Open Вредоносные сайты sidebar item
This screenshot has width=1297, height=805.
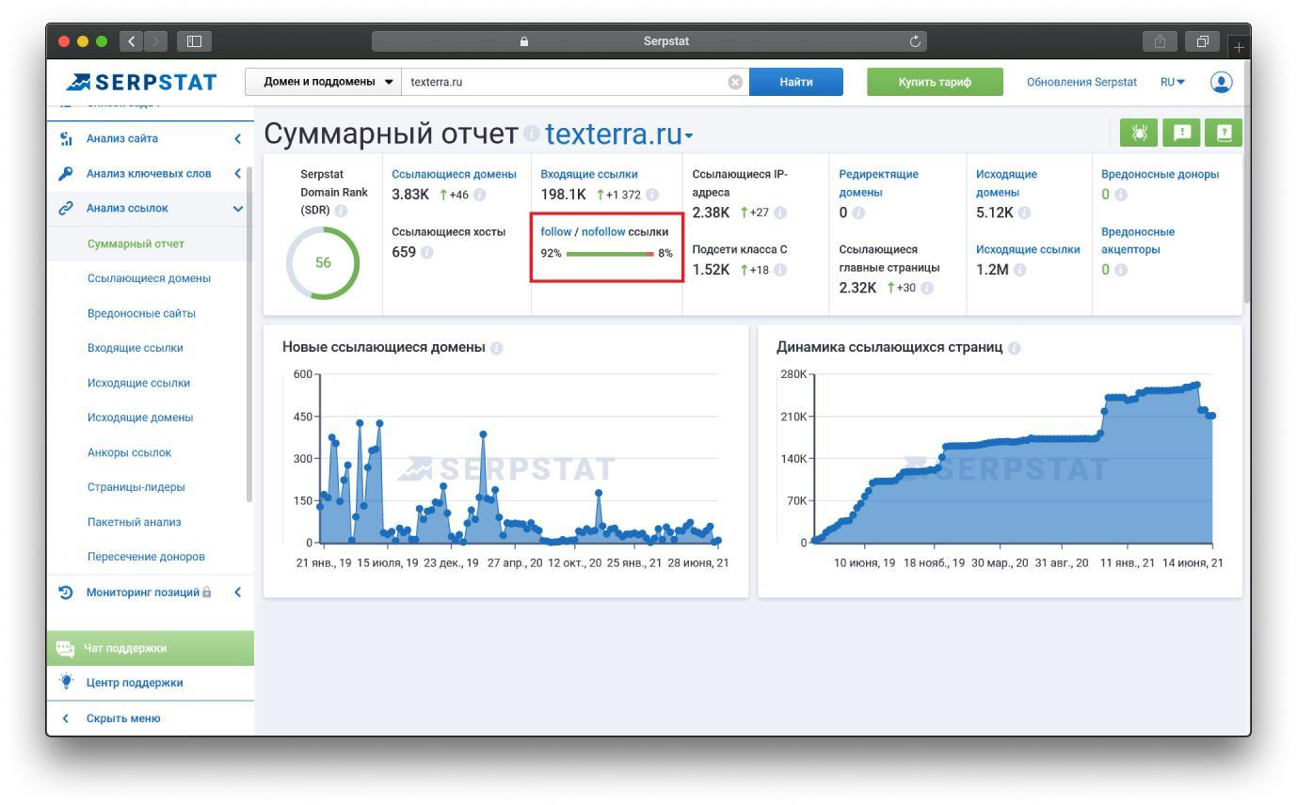coord(141,313)
